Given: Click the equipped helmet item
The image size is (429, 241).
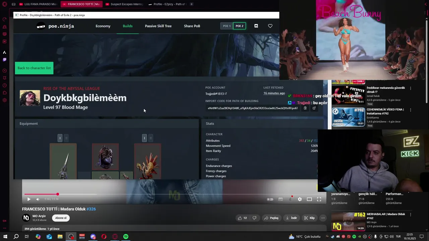Looking at the screenshot, I should click(105, 157).
